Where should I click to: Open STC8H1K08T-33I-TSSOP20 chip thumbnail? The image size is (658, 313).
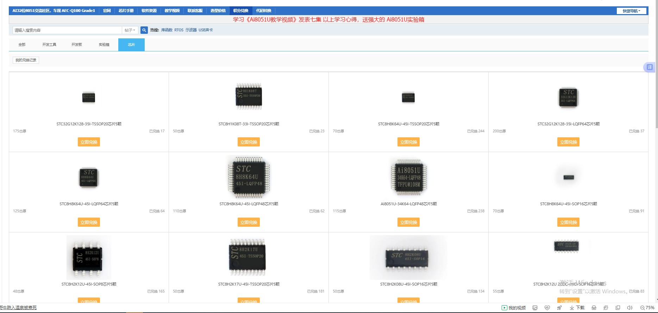click(x=249, y=96)
